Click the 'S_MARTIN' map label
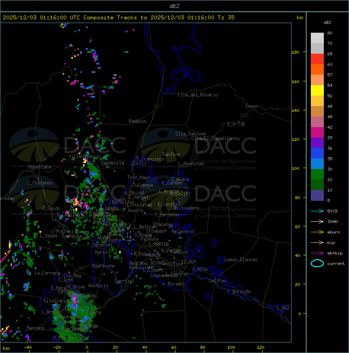The width and height of the screenshot is (349, 353). coord(158,244)
